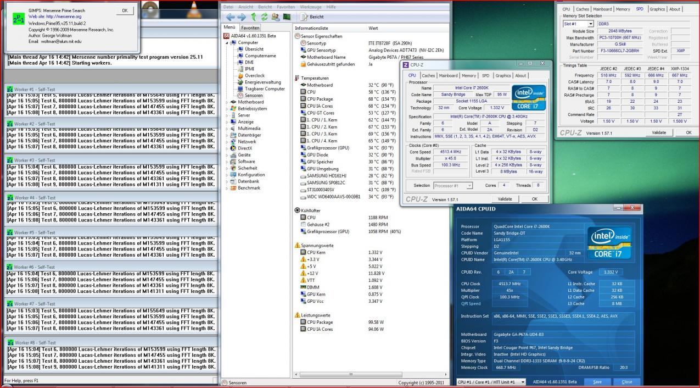Viewport: 700px width, 388px height.
Task: Click the Overclock flame icon
Action: [x=240, y=75]
